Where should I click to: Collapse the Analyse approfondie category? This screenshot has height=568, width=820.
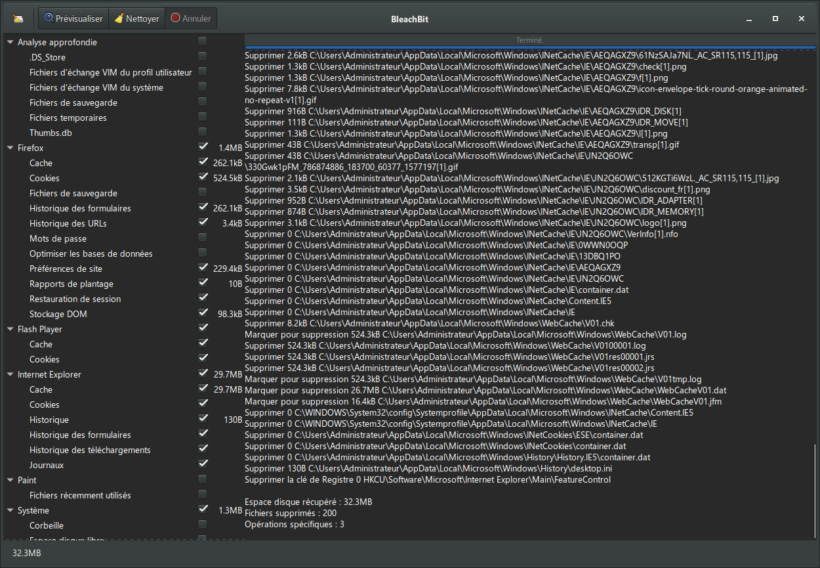10,42
